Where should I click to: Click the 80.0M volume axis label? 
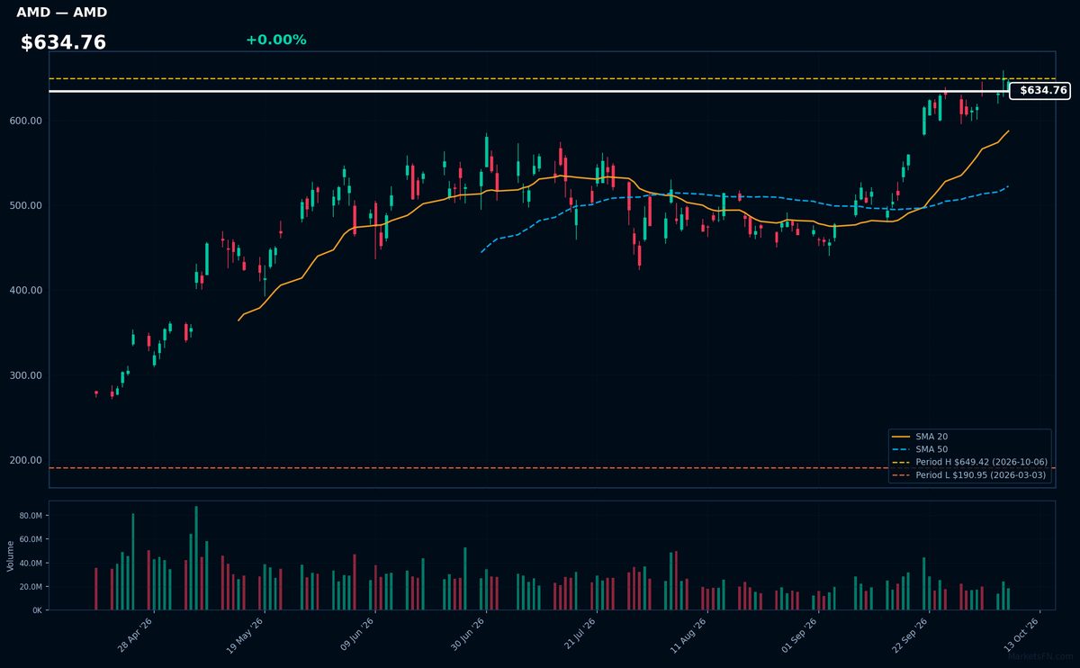click(31, 516)
